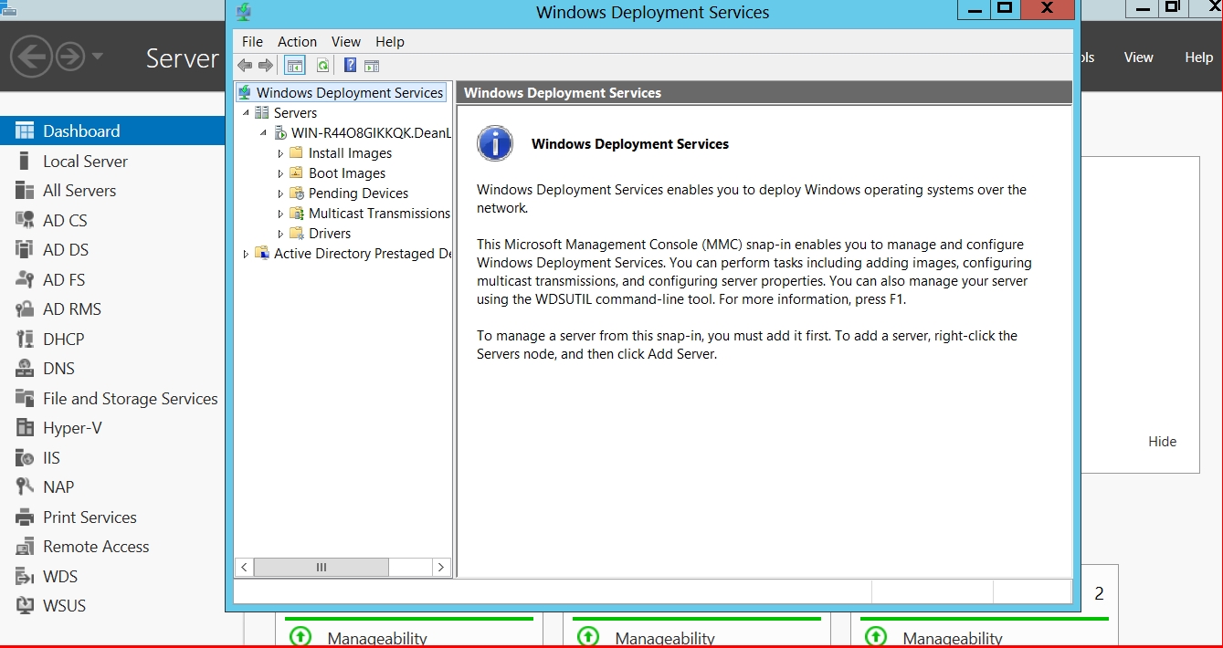Open Help via blue question mark icon
1223x648 pixels.
point(350,66)
